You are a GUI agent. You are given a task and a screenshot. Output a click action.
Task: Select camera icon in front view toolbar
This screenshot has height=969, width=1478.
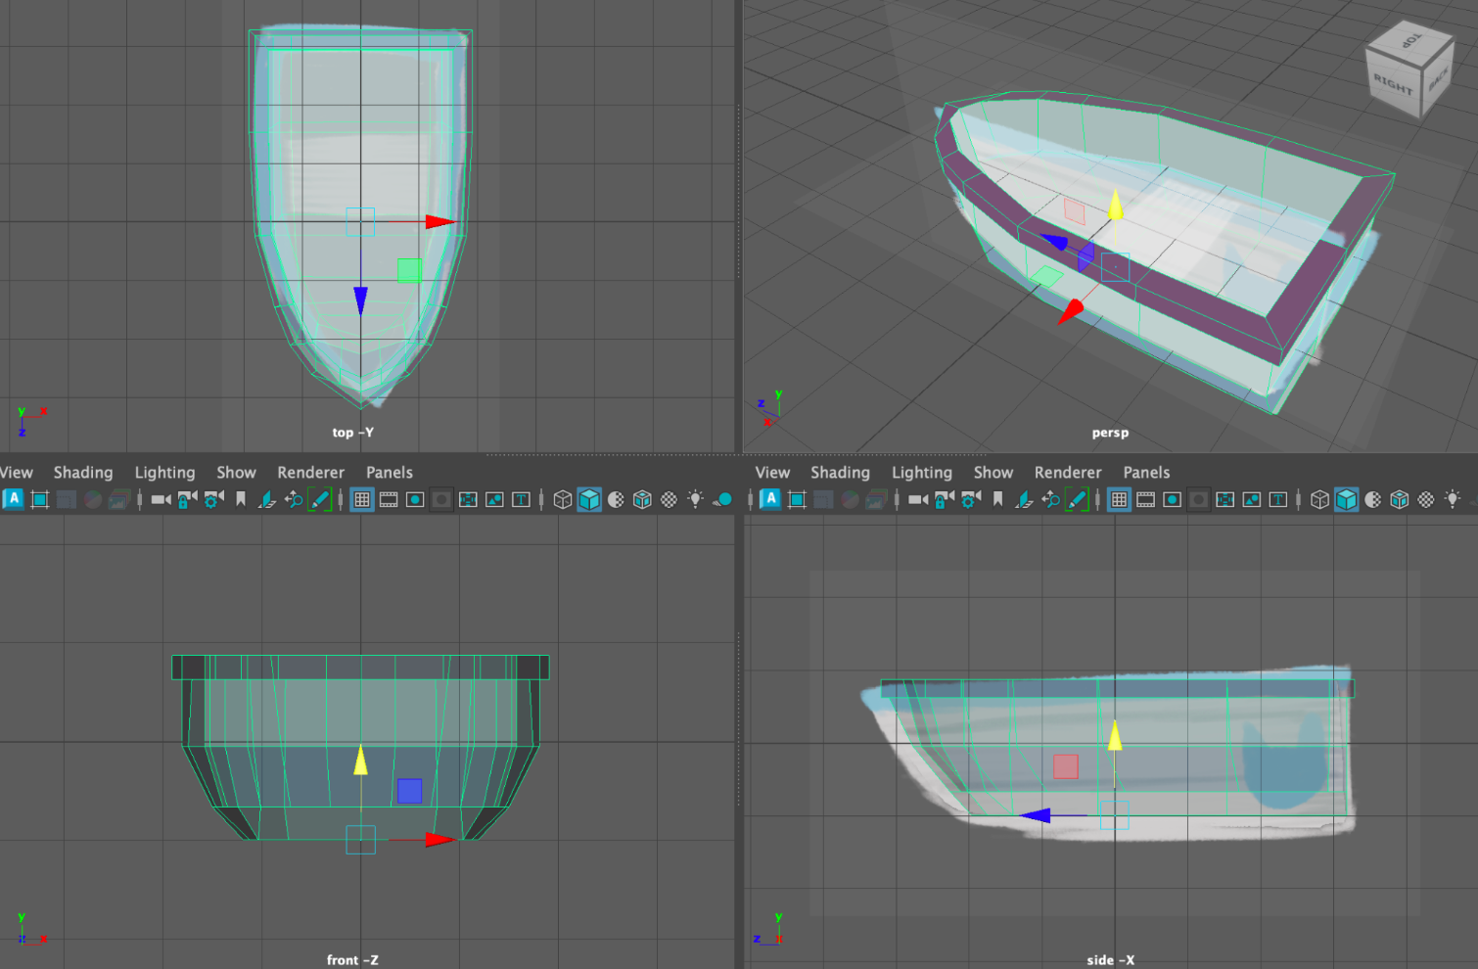click(x=162, y=499)
